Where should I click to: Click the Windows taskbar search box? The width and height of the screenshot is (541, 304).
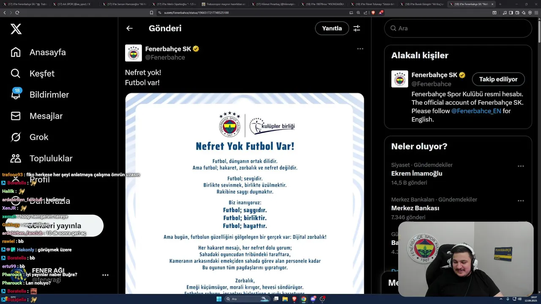click(247, 299)
